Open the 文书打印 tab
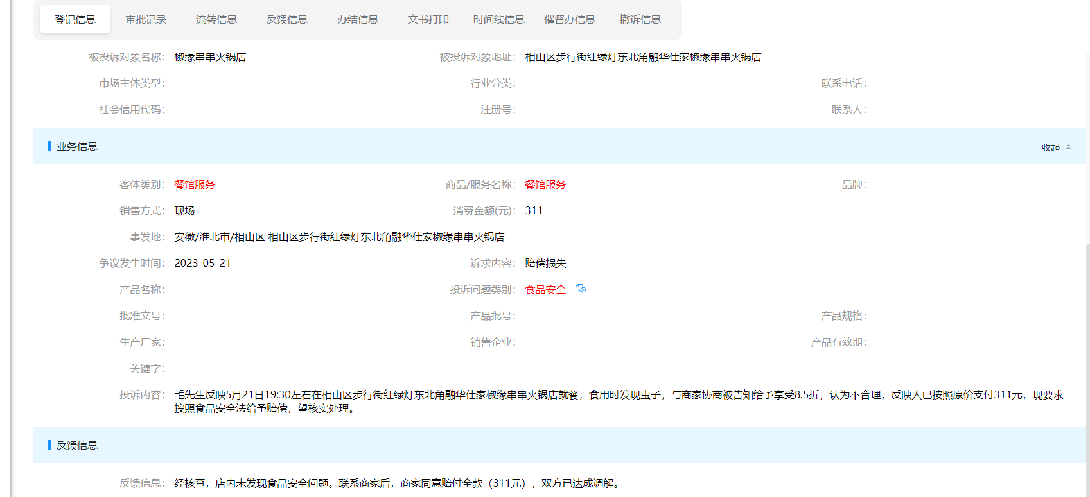 428,19
